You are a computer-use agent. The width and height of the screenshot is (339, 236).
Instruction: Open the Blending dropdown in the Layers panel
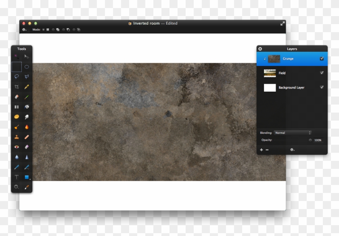293,133
